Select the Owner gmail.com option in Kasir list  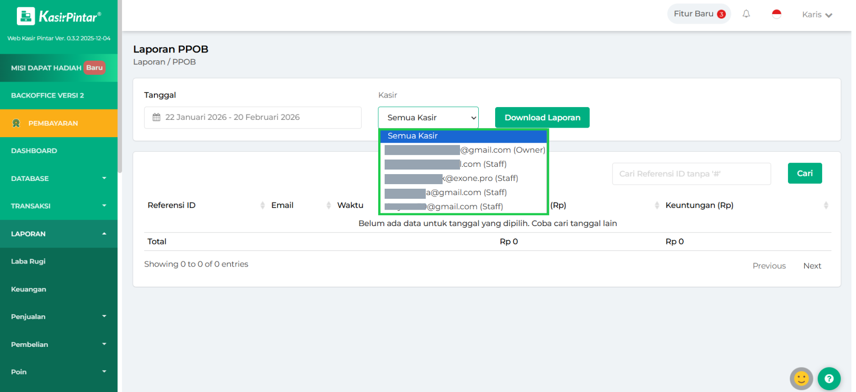tap(464, 150)
